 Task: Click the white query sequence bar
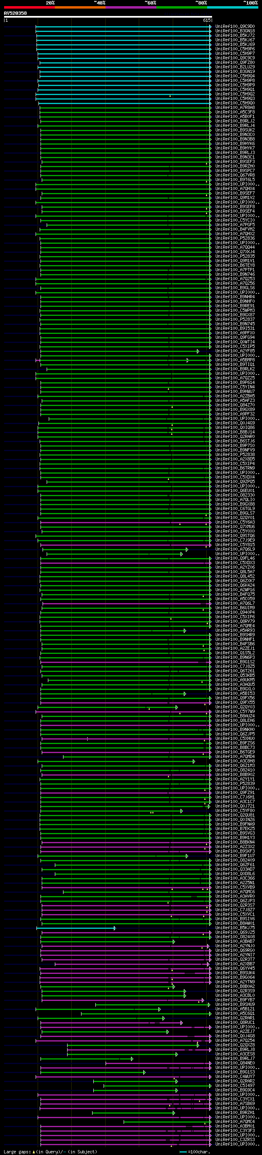(x=108, y=17)
